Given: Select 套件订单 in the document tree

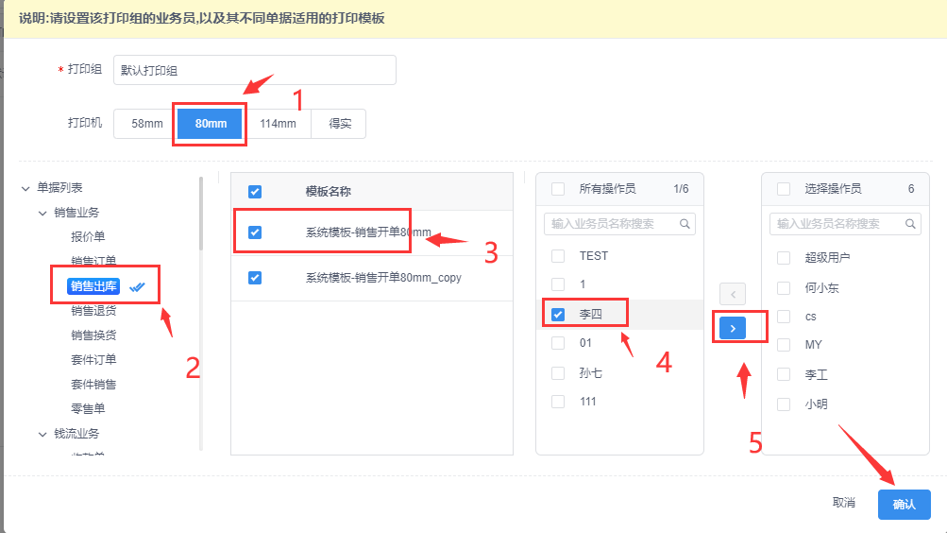Looking at the screenshot, I should (x=93, y=359).
